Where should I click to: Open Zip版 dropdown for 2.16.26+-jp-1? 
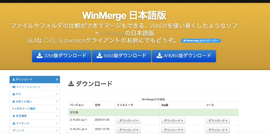click(x=173, y=121)
